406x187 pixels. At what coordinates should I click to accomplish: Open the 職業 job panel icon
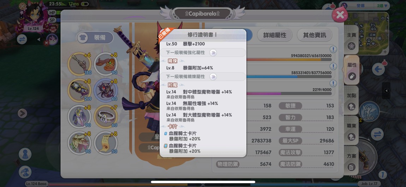[x=351, y=137]
